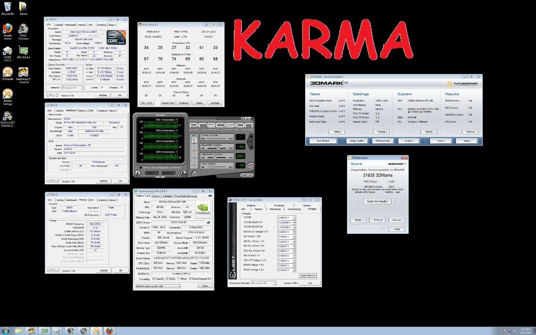This screenshot has height=335, width=536.
Task: Switch to the Overclocking tab in E-LEET
Action: (294, 209)
